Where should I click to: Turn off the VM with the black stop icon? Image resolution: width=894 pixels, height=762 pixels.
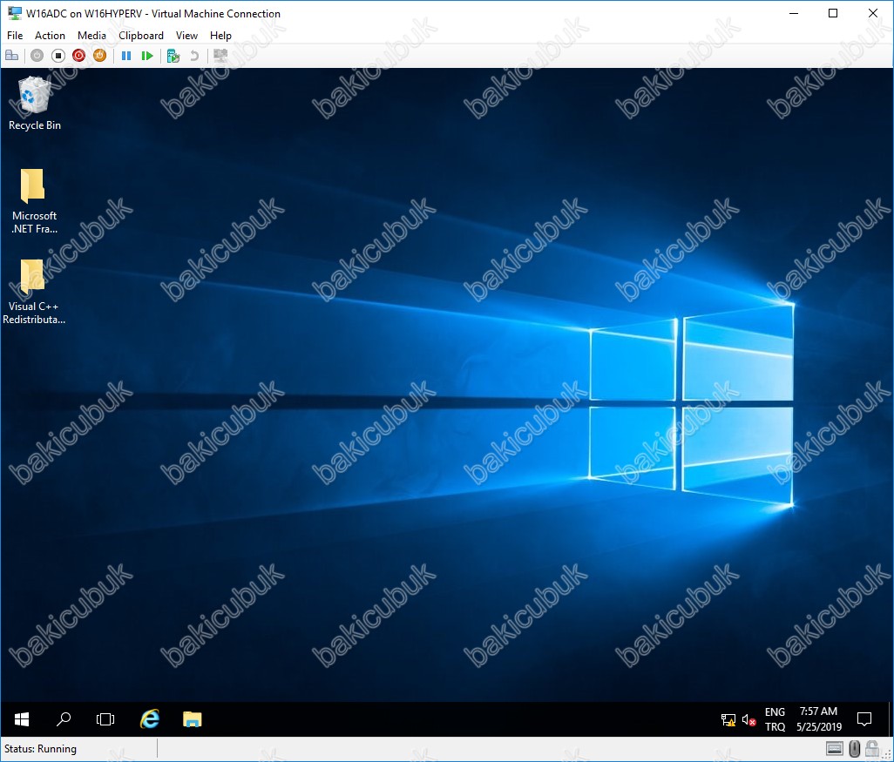(x=58, y=55)
